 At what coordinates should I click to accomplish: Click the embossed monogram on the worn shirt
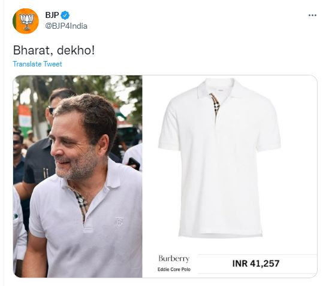click(x=119, y=221)
